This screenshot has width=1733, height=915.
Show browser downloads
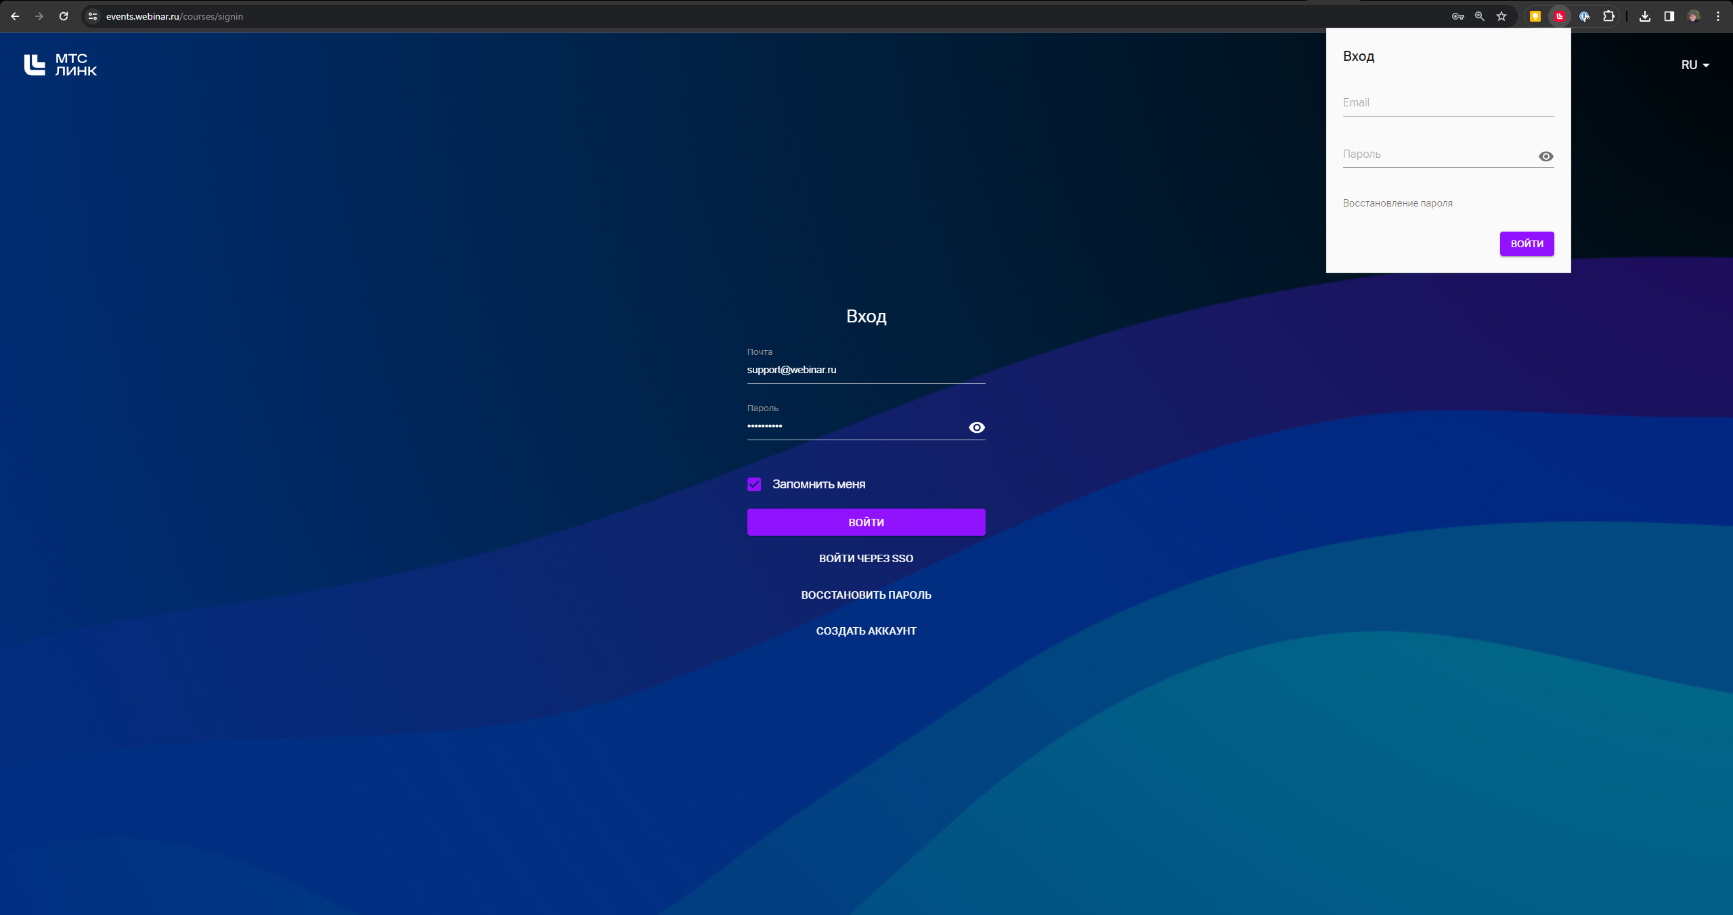click(x=1645, y=16)
